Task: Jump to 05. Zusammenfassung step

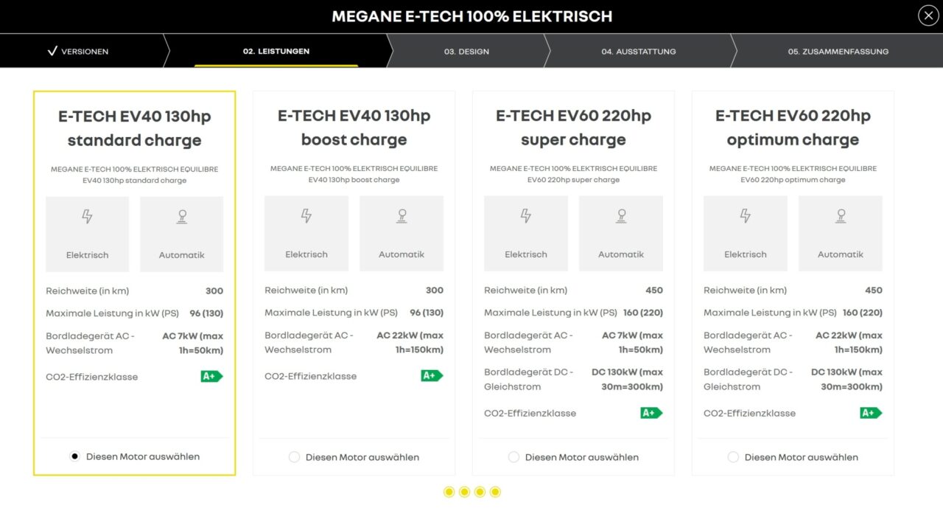Action: (838, 52)
